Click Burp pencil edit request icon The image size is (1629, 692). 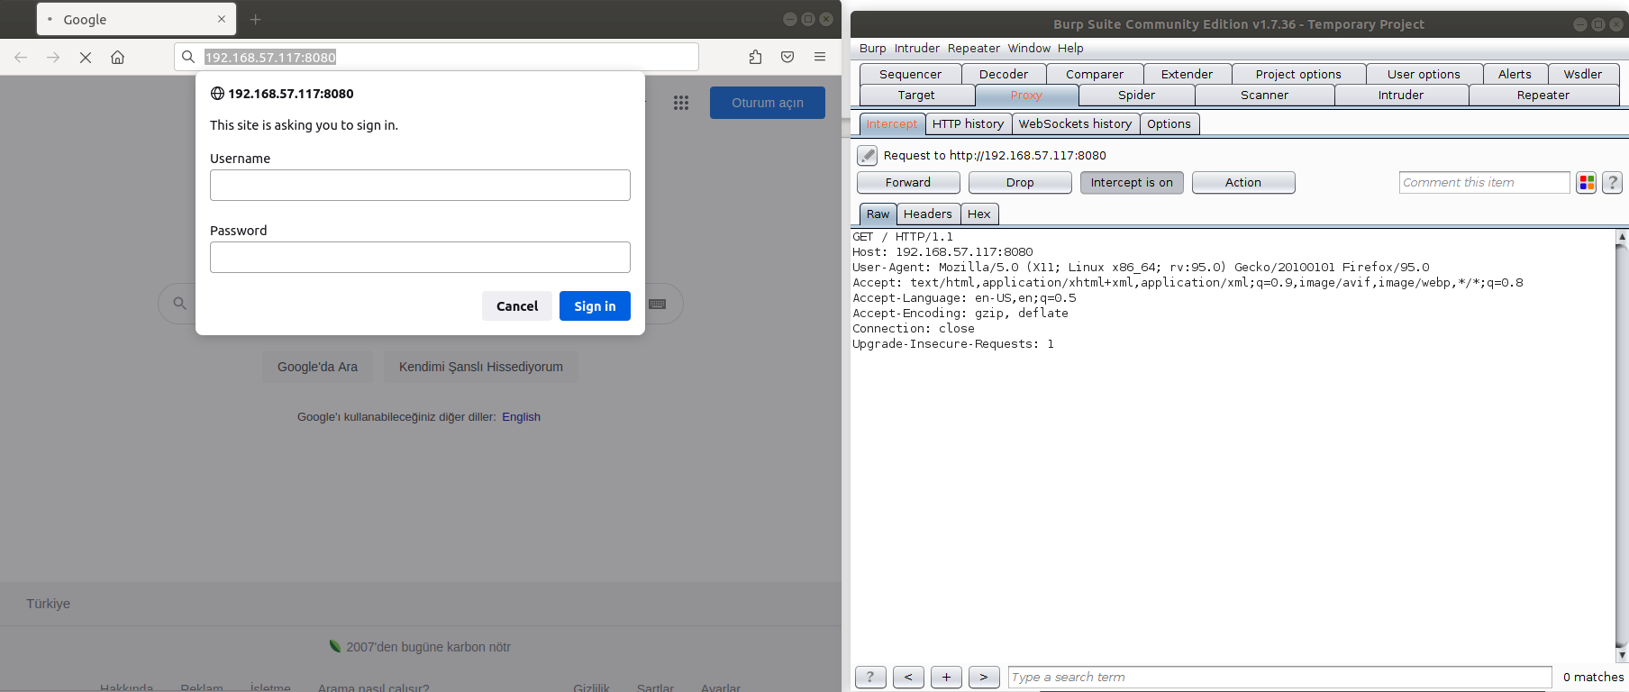867,155
